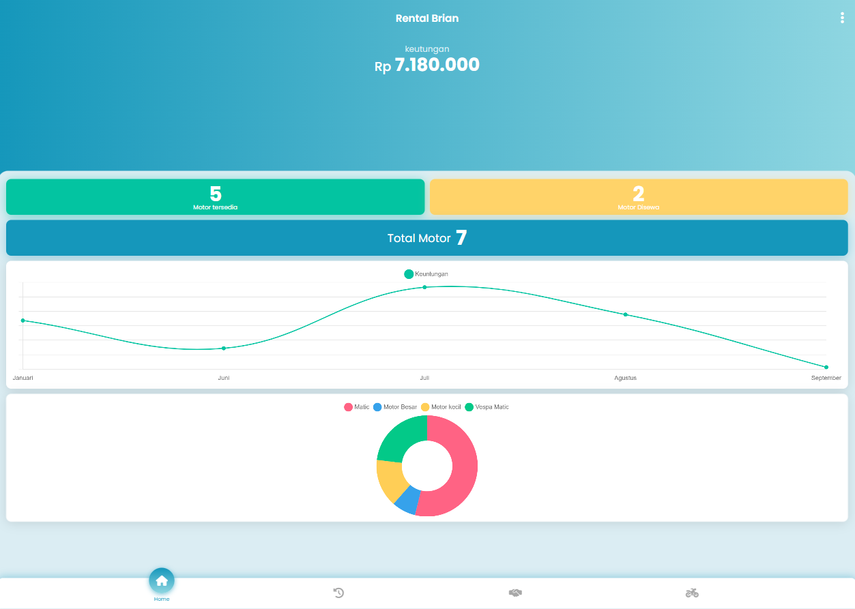The width and height of the screenshot is (855, 609).
Task: Click the blue segment of the donut chart
Action: click(407, 501)
